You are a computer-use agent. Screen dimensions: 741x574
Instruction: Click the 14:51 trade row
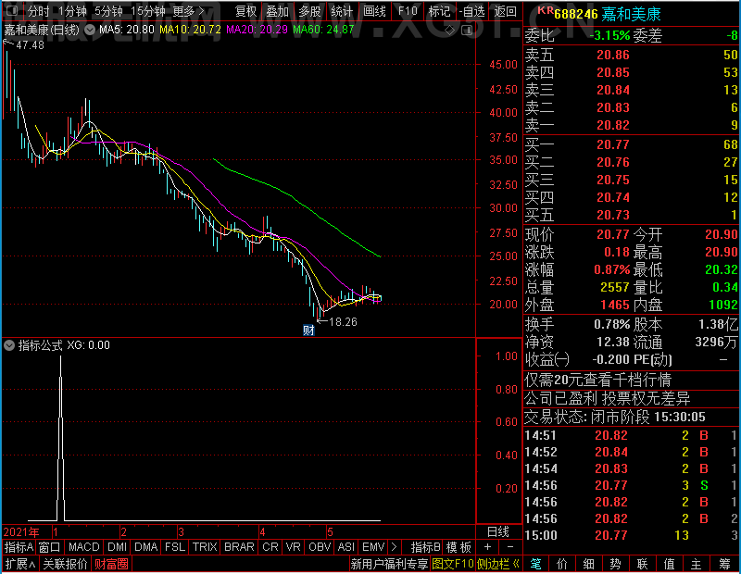(x=631, y=435)
